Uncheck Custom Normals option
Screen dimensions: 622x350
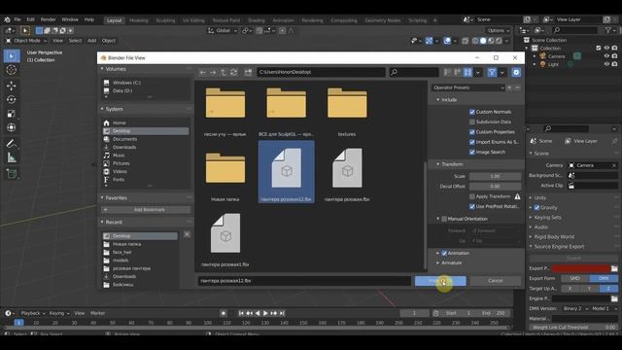tap(472, 112)
